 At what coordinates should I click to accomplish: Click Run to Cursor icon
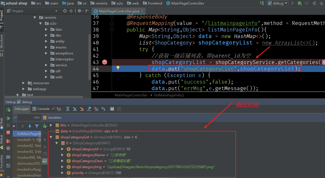coord(103,109)
